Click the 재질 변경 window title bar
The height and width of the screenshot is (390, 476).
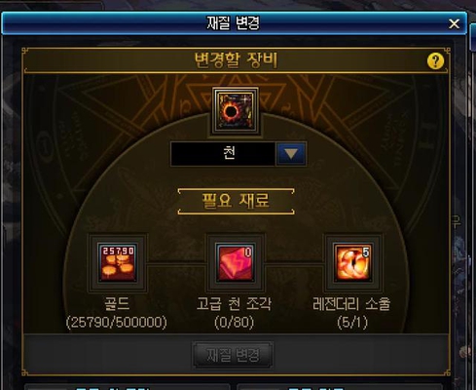(x=234, y=23)
